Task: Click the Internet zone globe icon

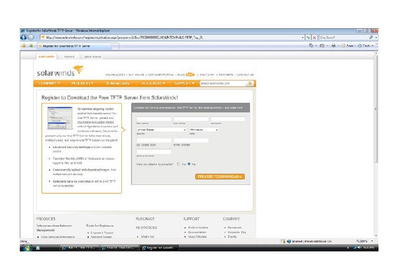Action: [x=289, y=241]
